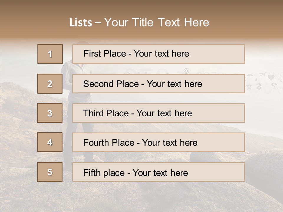Viewport: 283px width, 212px height.
Task: Click the faint umbrella icon in background
Action: [250, 76]
